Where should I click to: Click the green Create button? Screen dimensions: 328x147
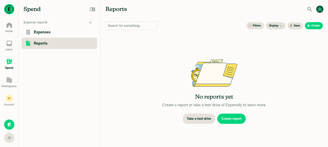pyautogui.click(x=314, y=26)
